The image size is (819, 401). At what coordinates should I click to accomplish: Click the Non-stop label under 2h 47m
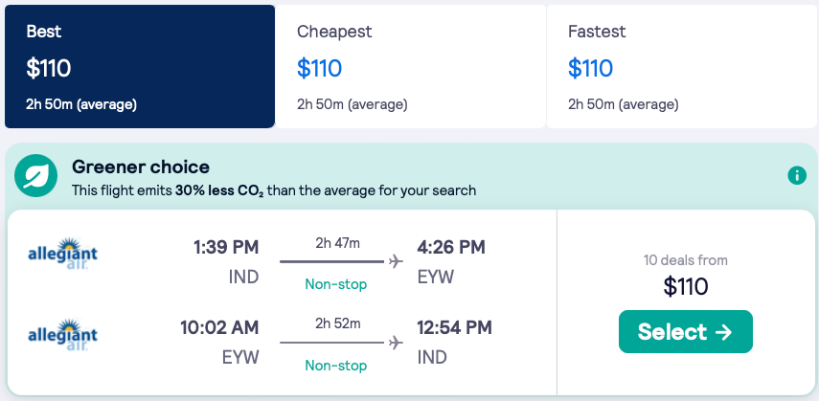[336, 284]
